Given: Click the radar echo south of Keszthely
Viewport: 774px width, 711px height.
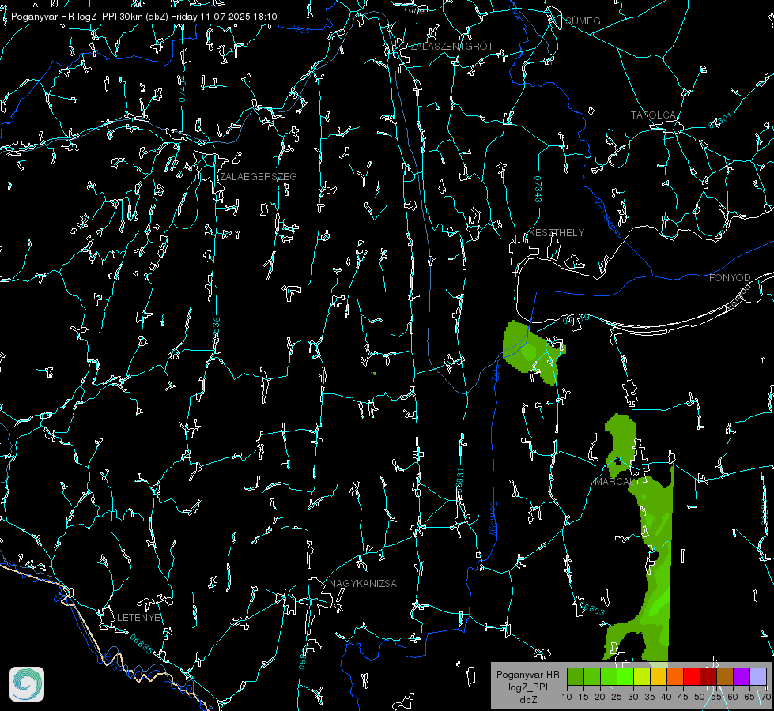Looking at the screenshot, I should click(532, 350).
